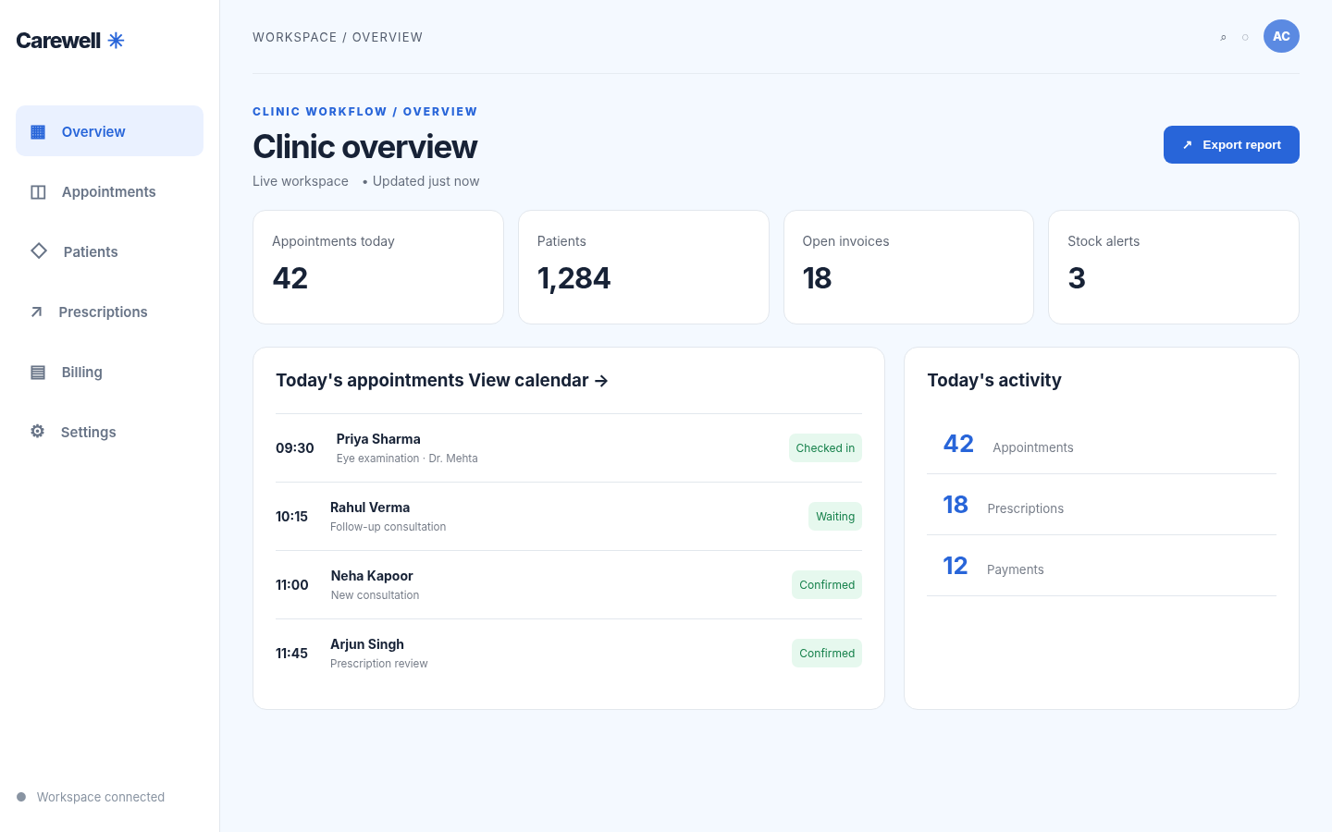Click the WORKSPACE / OVERVIEW breadcrumb
1332x832 pixels.
(338, 37)
